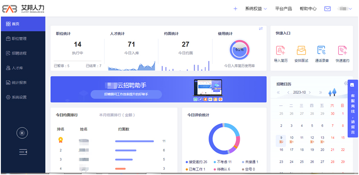This screenshot has height=175, width=359.
Task: Go to next month in calendar
Action: (x=310, y=93)
